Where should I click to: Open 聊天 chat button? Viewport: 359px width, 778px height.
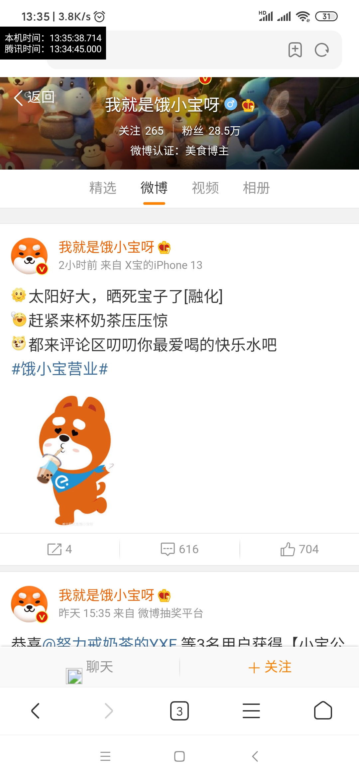pyautogui.click(x=90, y=667)
